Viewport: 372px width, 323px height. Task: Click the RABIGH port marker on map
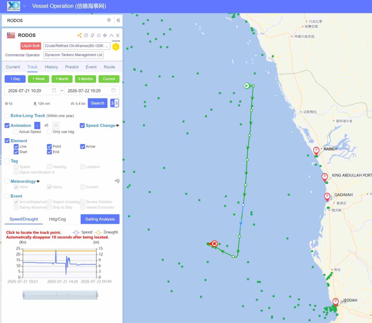(316, 151)
